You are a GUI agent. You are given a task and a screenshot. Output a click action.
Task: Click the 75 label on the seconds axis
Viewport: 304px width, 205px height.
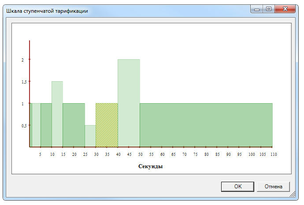tap(196, 155)
